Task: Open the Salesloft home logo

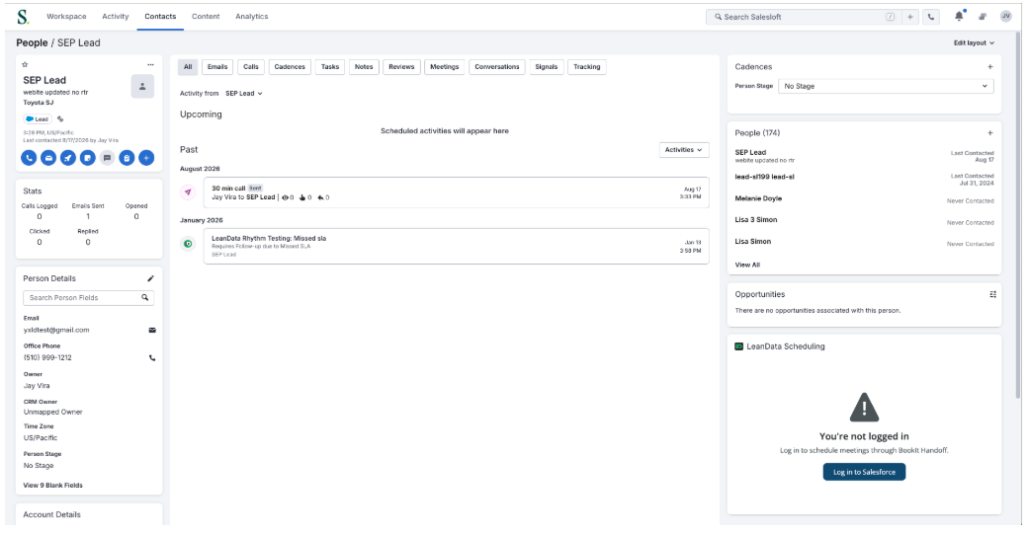Action: (23, 17)
